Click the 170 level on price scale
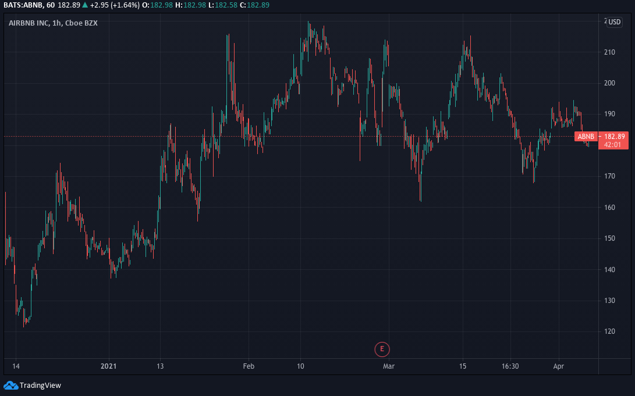Viewport: 635px width, 396px height. (x=609, y=176)
